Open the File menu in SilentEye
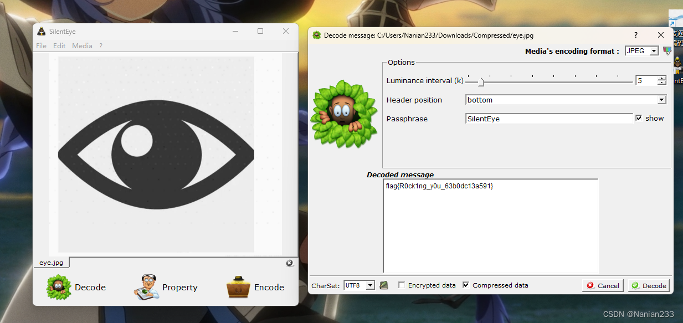683x323 pixels. [x=41, y=46]
